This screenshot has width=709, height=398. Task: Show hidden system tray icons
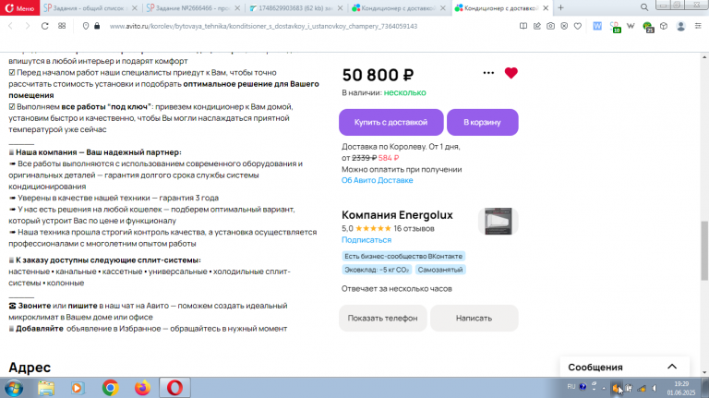click(604, 388)
